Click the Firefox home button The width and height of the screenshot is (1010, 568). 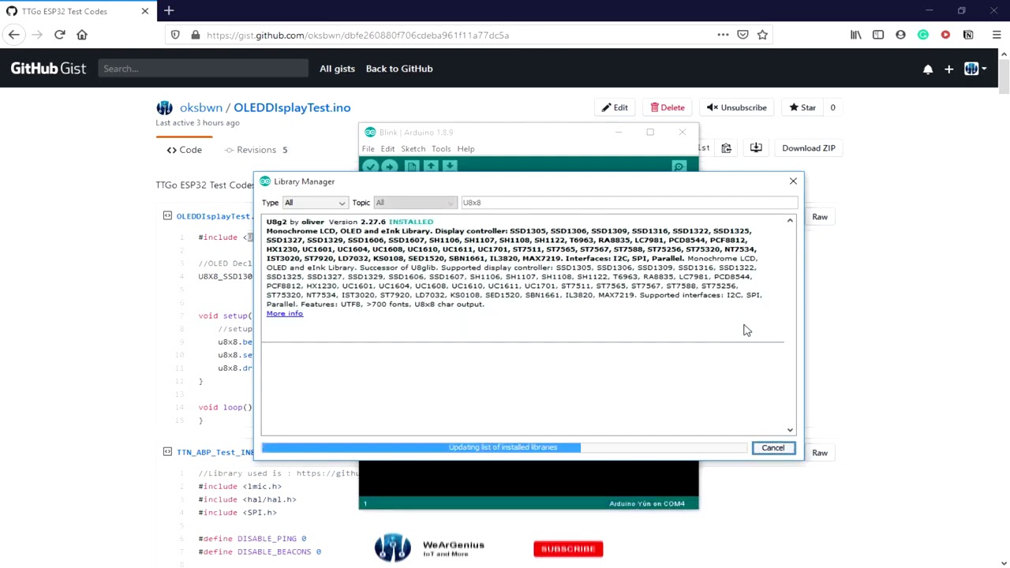pyautogui.click(x=82, y=35)
